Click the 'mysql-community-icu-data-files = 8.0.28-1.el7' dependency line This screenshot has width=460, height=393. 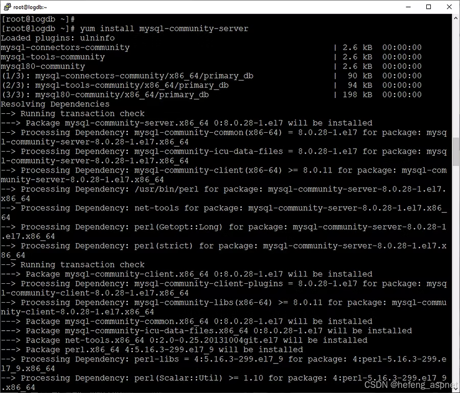tap(223, 156)
